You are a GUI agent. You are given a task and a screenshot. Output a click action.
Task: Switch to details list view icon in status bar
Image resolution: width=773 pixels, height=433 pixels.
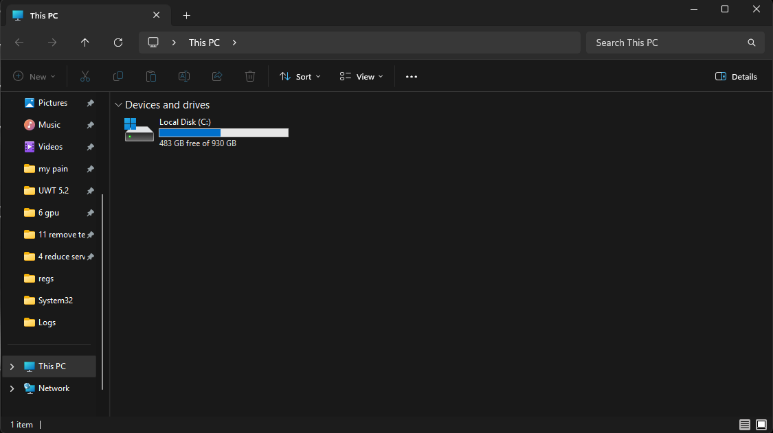[x=744, y=425]
